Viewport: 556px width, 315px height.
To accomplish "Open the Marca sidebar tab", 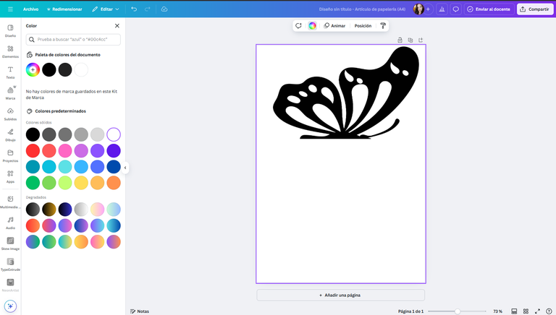I will (x=10, y=93).
